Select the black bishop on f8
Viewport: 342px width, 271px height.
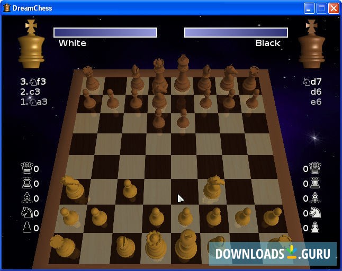[205, 78]
